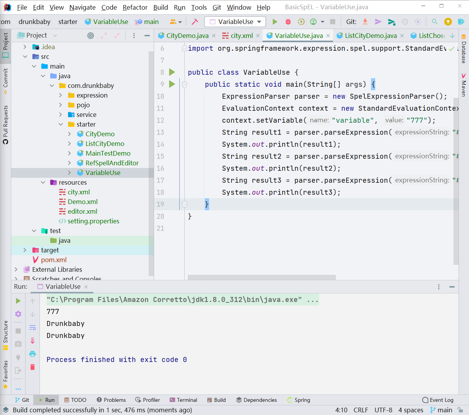This screenshot has height=415, width=469.
Task: Toggle the Structure tool window
Action: 5,335
